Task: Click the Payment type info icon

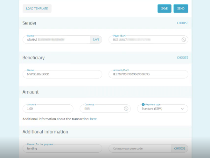Action: coord(143,104)
